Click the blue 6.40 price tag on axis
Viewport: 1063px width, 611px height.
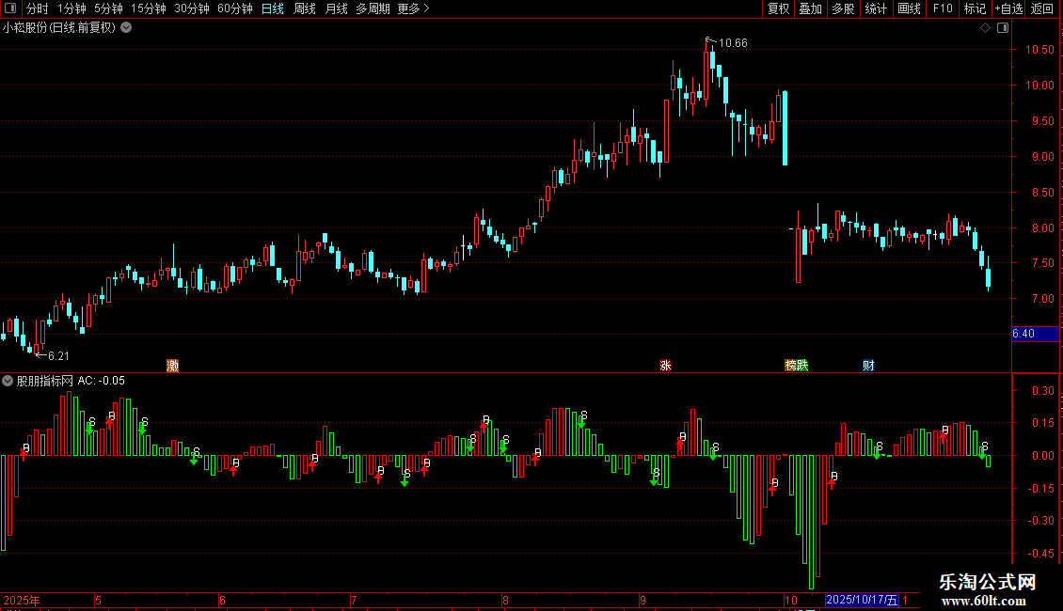click(x=1035, y=334)
